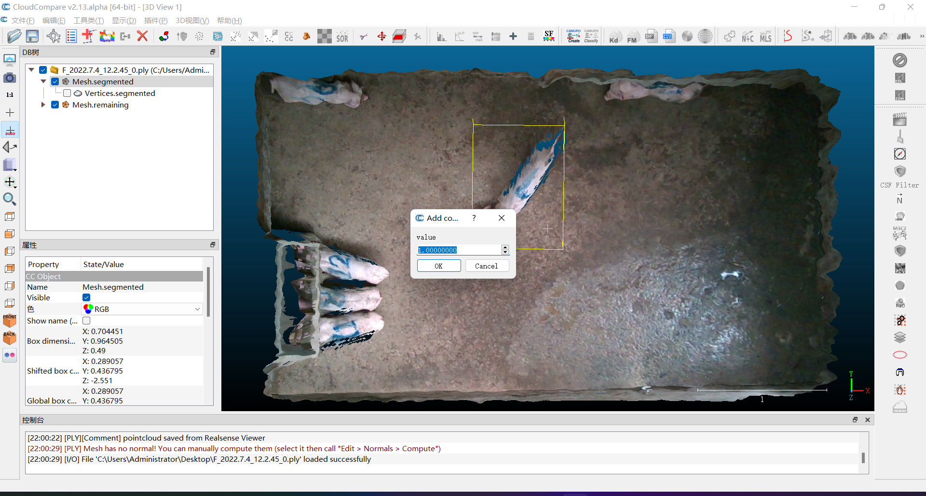Open file with the folder icon
The width and height of the screenshot is (926, 496).
(14, 36)
